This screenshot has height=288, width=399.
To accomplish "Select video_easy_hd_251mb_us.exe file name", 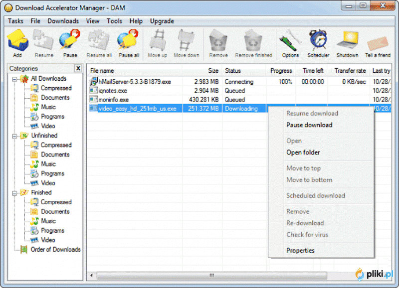I will coord(138,109).
